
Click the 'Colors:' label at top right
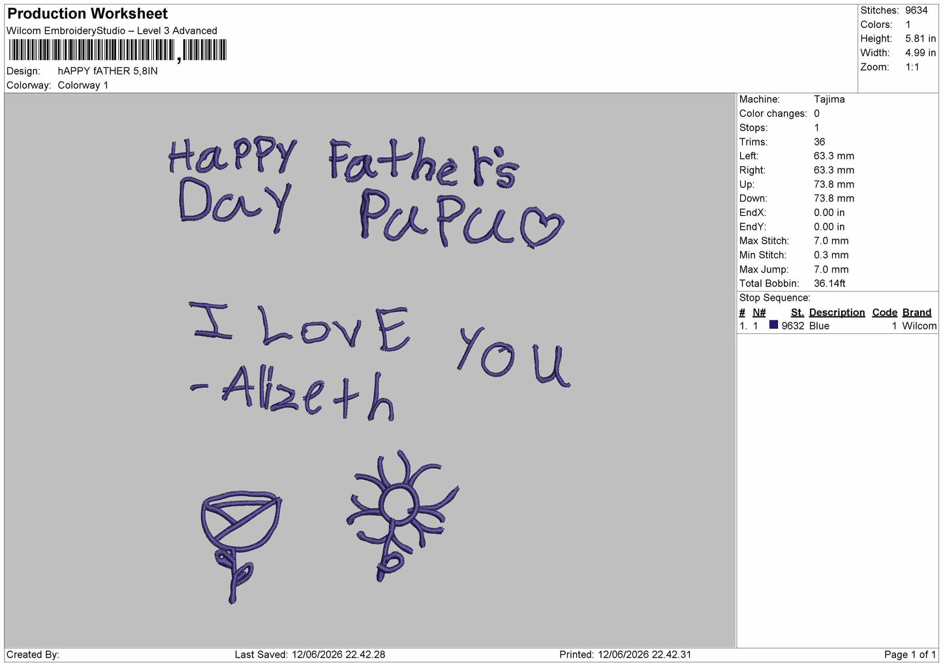point(876,25)
